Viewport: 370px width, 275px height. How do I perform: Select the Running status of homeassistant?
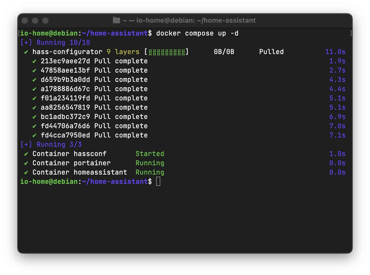pos(150,172)
